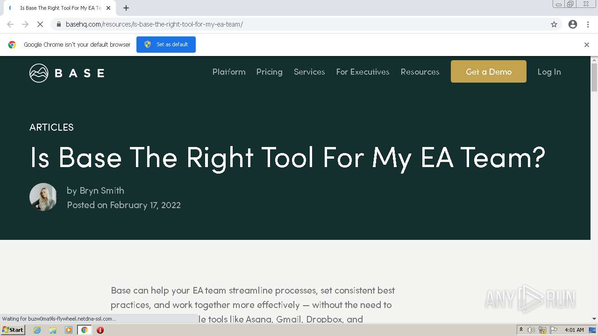Launch Windows Media Player from taskbar

pyautogui.click(x=69, y=330)
